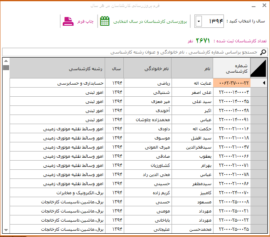Click the pink printer icon
Image resolution: width=270 pixels, height=237 pixels.
[68, 21]
